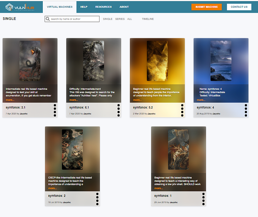Screen dimensions: 258x217
Task: Click 'Difficulty: Intermediate-hard' text on 6.1 card
Action: point(85,89)
